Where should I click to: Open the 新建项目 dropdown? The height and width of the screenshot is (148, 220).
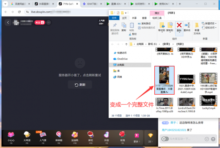coord(209,23)
